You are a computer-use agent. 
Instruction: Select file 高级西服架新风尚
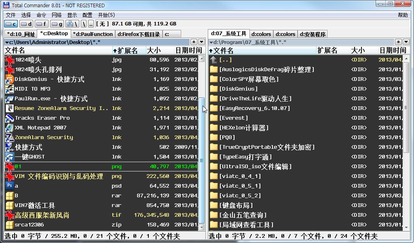point(101,215)
